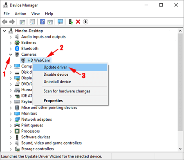Click the Keyboards category icon
The height and width of the screenshot is (160, 184).
click(17, 102)
